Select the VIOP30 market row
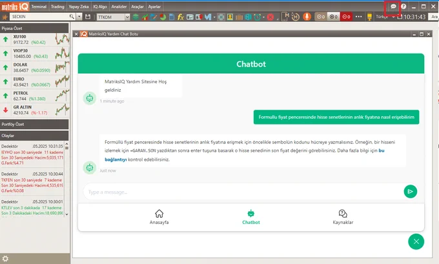439x264 pixels. [34, 54]
